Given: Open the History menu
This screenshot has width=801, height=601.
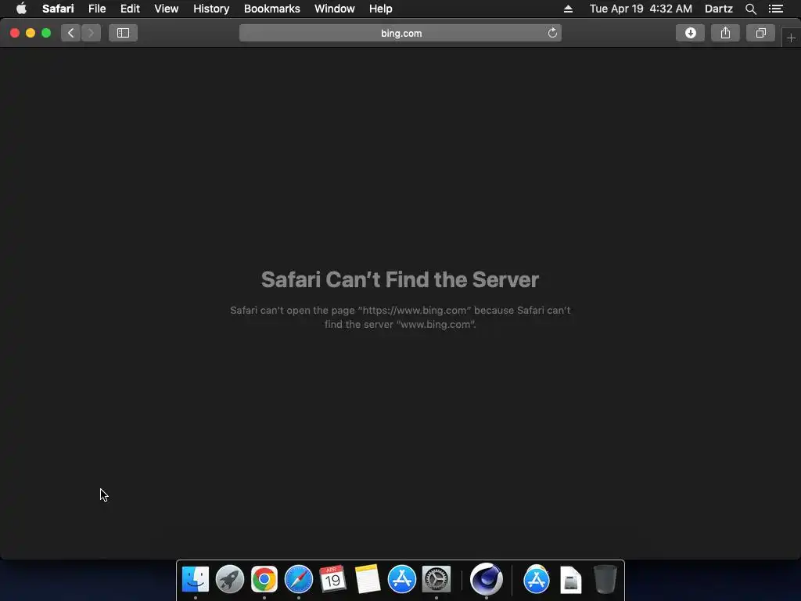Looking at the screenshot, I should click(211, 9).
